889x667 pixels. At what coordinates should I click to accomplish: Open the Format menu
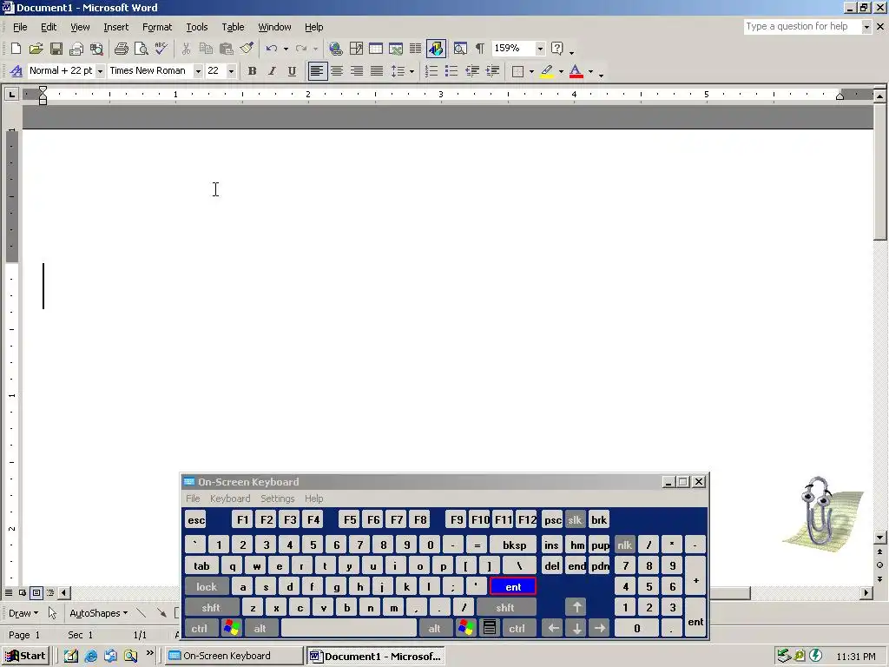point(156,27)
